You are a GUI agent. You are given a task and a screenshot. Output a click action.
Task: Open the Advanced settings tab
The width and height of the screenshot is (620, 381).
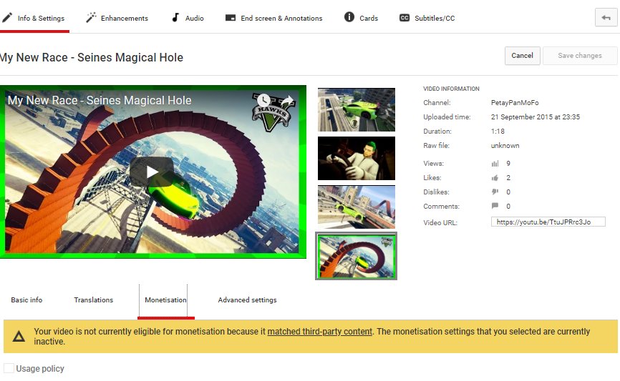coord(247,300)
